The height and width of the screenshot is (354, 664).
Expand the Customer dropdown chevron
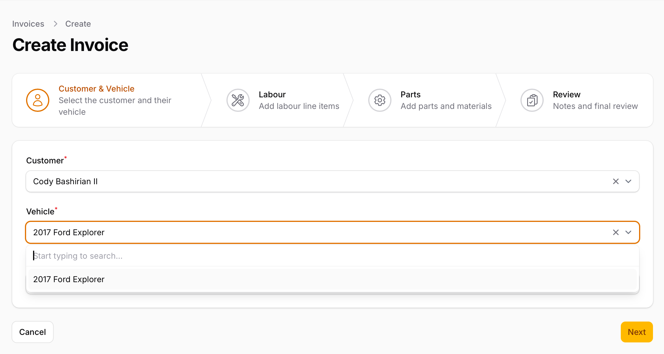(x=628, y=181)
